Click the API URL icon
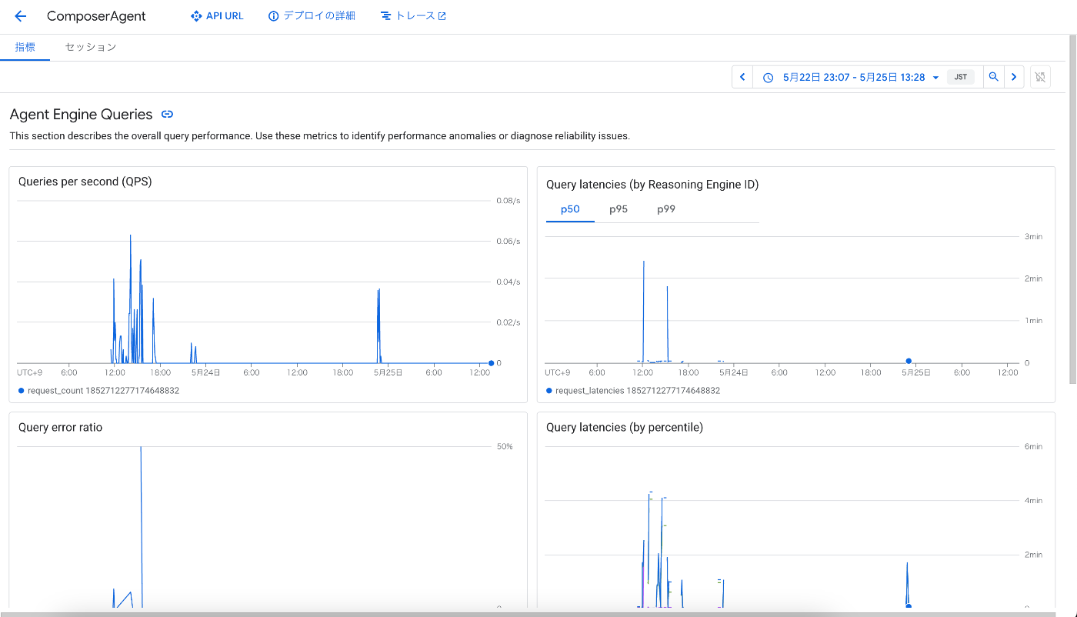 [x=196, y=16]
